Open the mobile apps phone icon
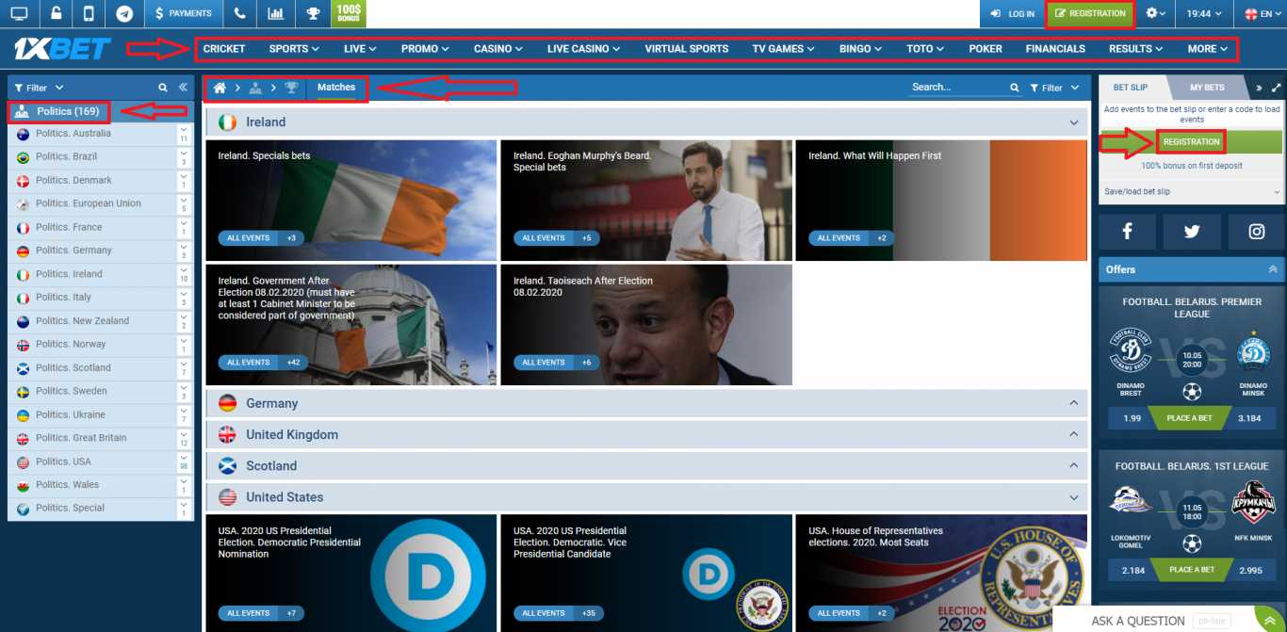This screenshot has width=1287, height=632. click(89, 13)
